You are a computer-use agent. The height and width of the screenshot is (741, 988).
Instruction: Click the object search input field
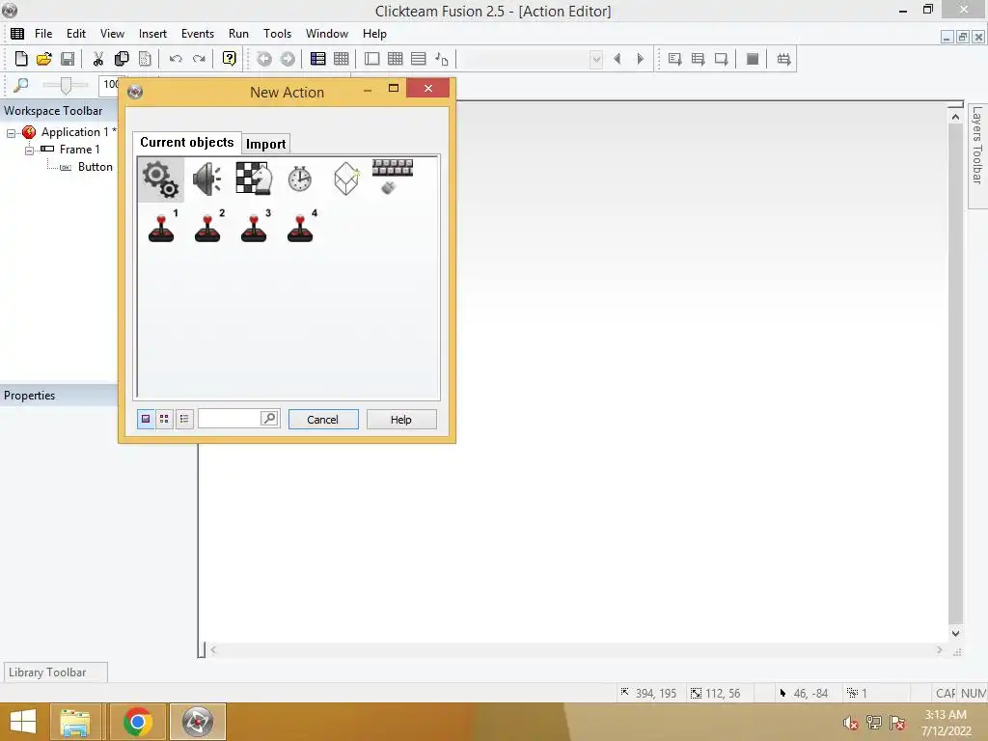(230, 419)
